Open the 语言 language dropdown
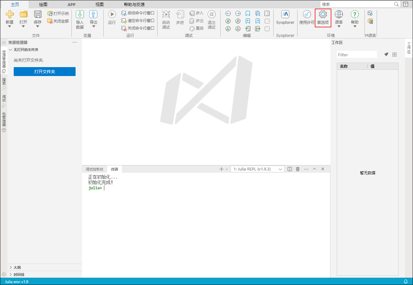This screenshot has height=285, width=413. [339, 18]
